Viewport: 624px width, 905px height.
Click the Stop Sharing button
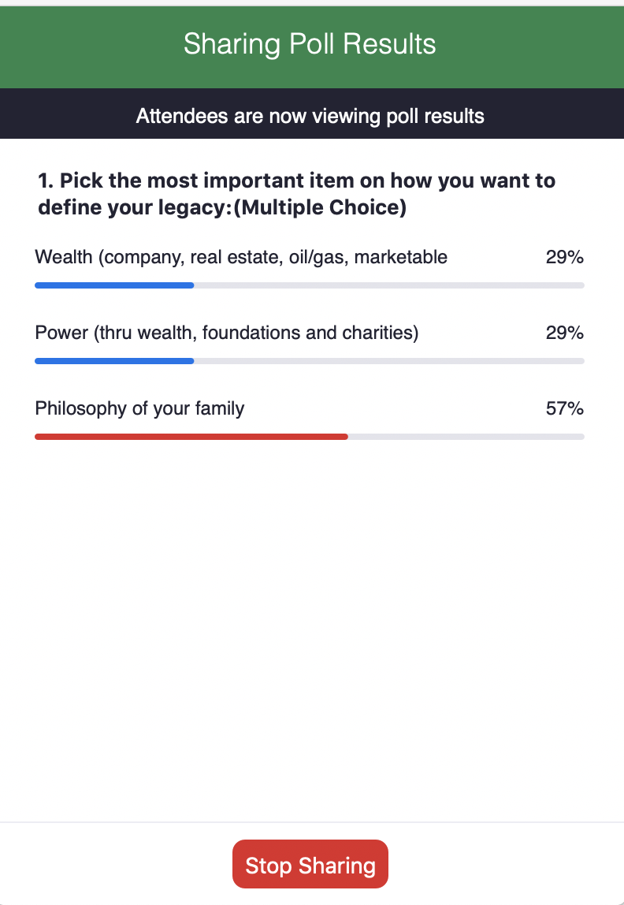pos(310,865)
